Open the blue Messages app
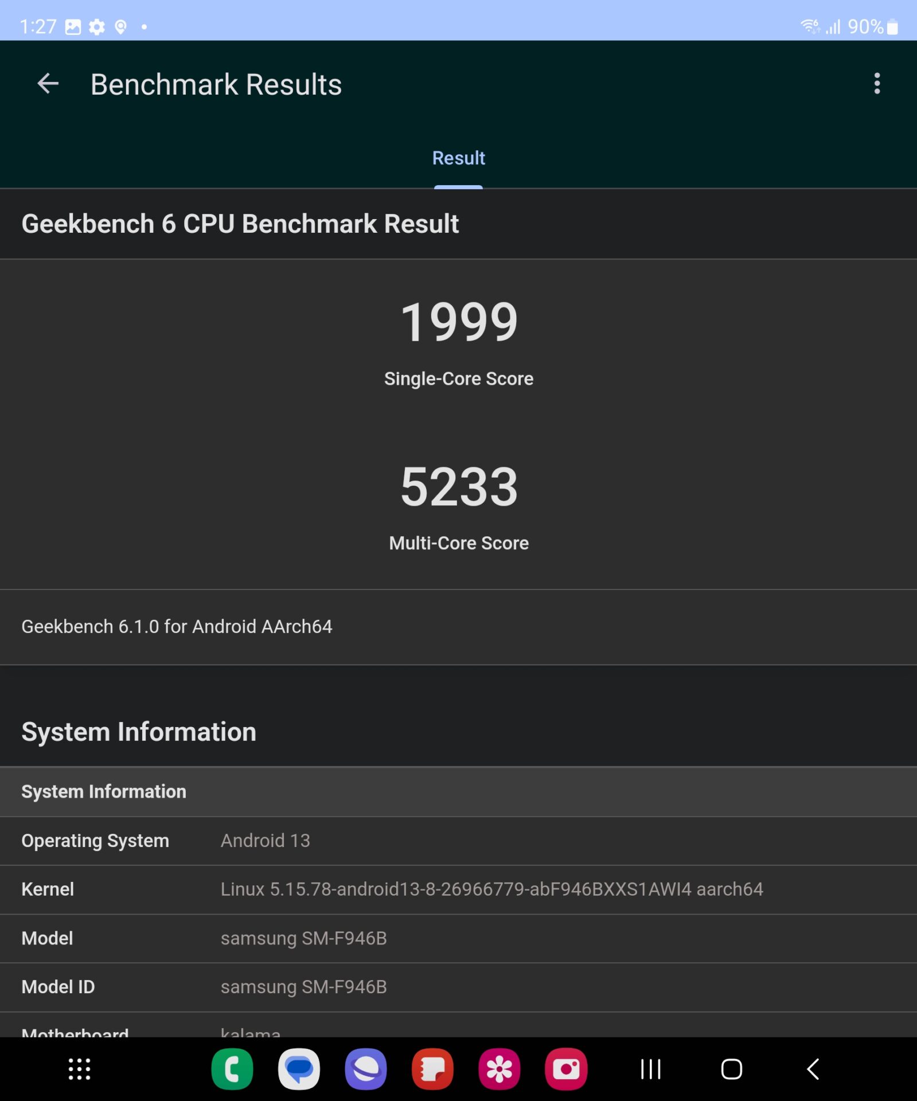The width and height of the screenshot is (917, 1101). 299,1069
